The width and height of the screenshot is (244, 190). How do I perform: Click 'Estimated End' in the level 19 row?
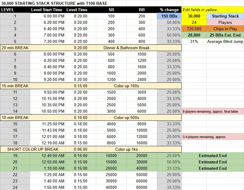[x=213, y=156]
